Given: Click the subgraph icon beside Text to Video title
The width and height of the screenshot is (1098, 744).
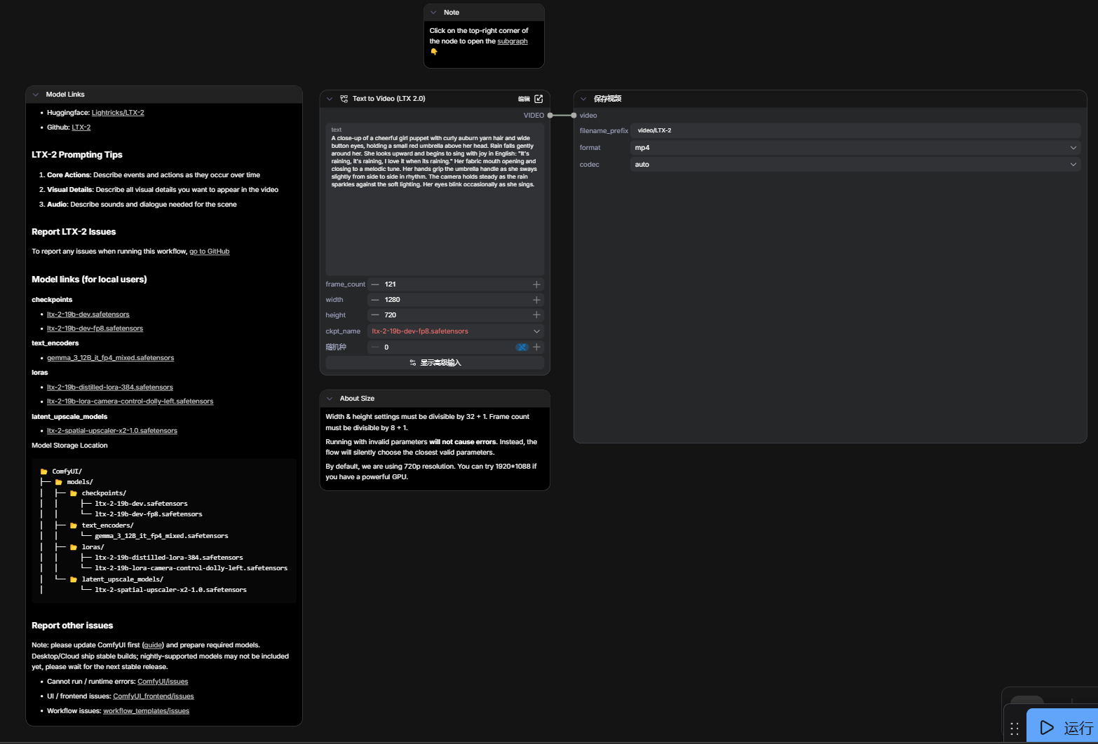Looking at the screenshot, I should point(344,99).
